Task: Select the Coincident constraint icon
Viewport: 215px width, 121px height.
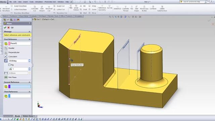Action: (6, 56)
